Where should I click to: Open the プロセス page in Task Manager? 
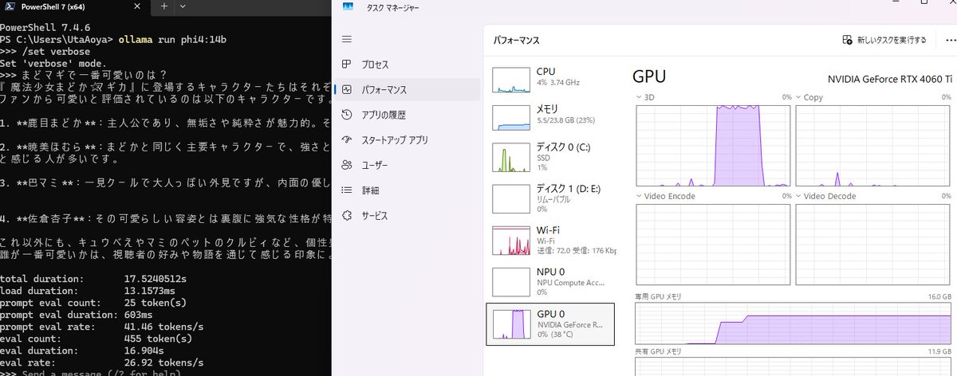[375, 65]
